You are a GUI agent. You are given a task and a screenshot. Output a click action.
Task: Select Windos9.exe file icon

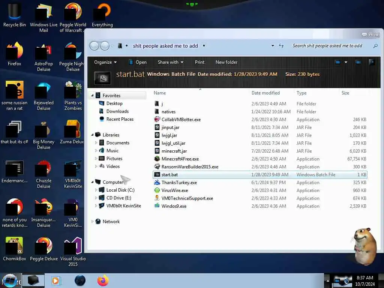coord(157,206)
